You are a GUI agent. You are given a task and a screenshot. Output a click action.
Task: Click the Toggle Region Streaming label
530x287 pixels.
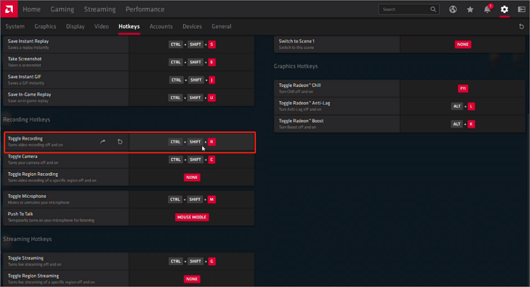33,276
